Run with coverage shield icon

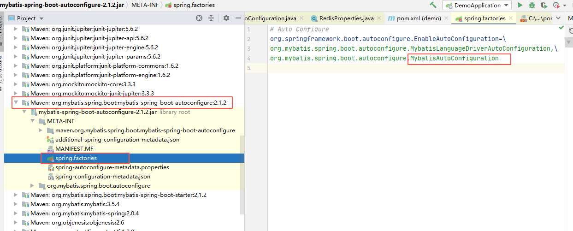(544, 5)
